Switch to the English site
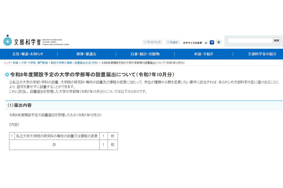 173,42
